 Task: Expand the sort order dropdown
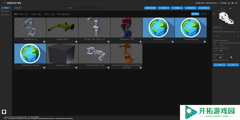coord(66,14)
